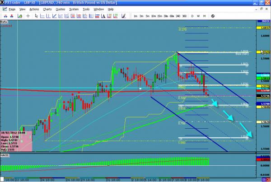Open the Window menu
271x182 pixels.
coord(98,9)
